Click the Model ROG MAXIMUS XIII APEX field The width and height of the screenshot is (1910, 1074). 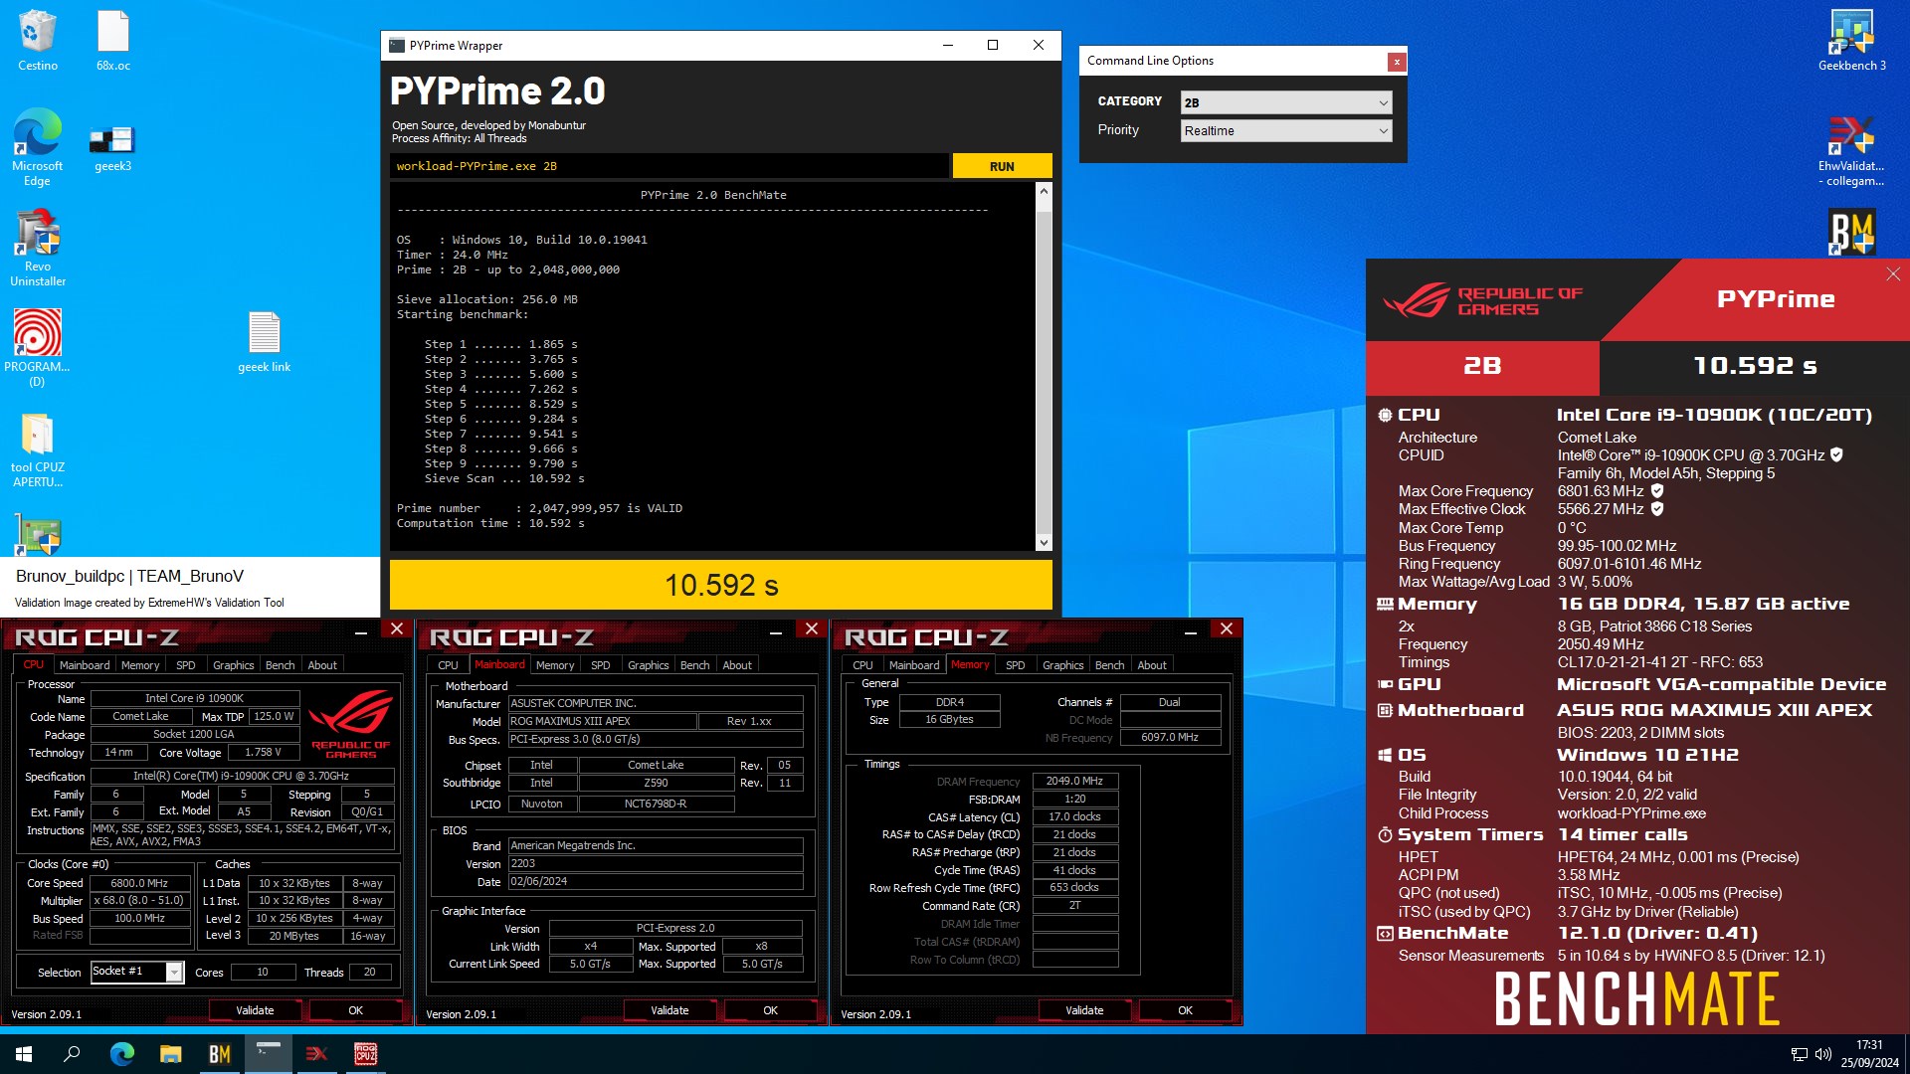602,721
